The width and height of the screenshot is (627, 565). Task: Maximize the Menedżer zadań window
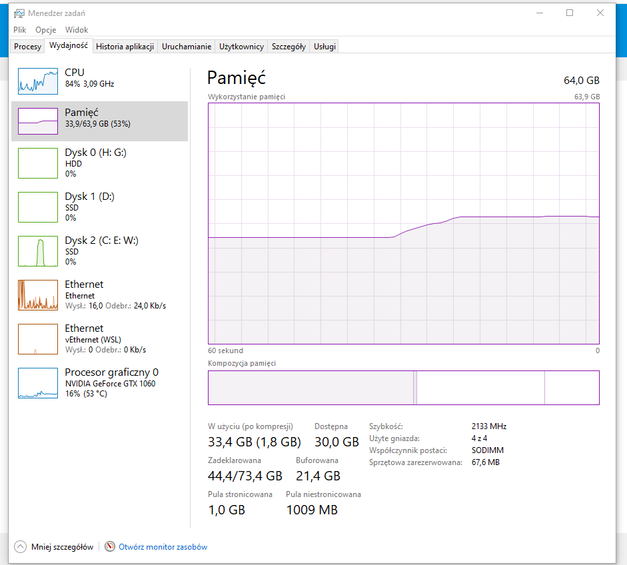[x=570, y=13]
